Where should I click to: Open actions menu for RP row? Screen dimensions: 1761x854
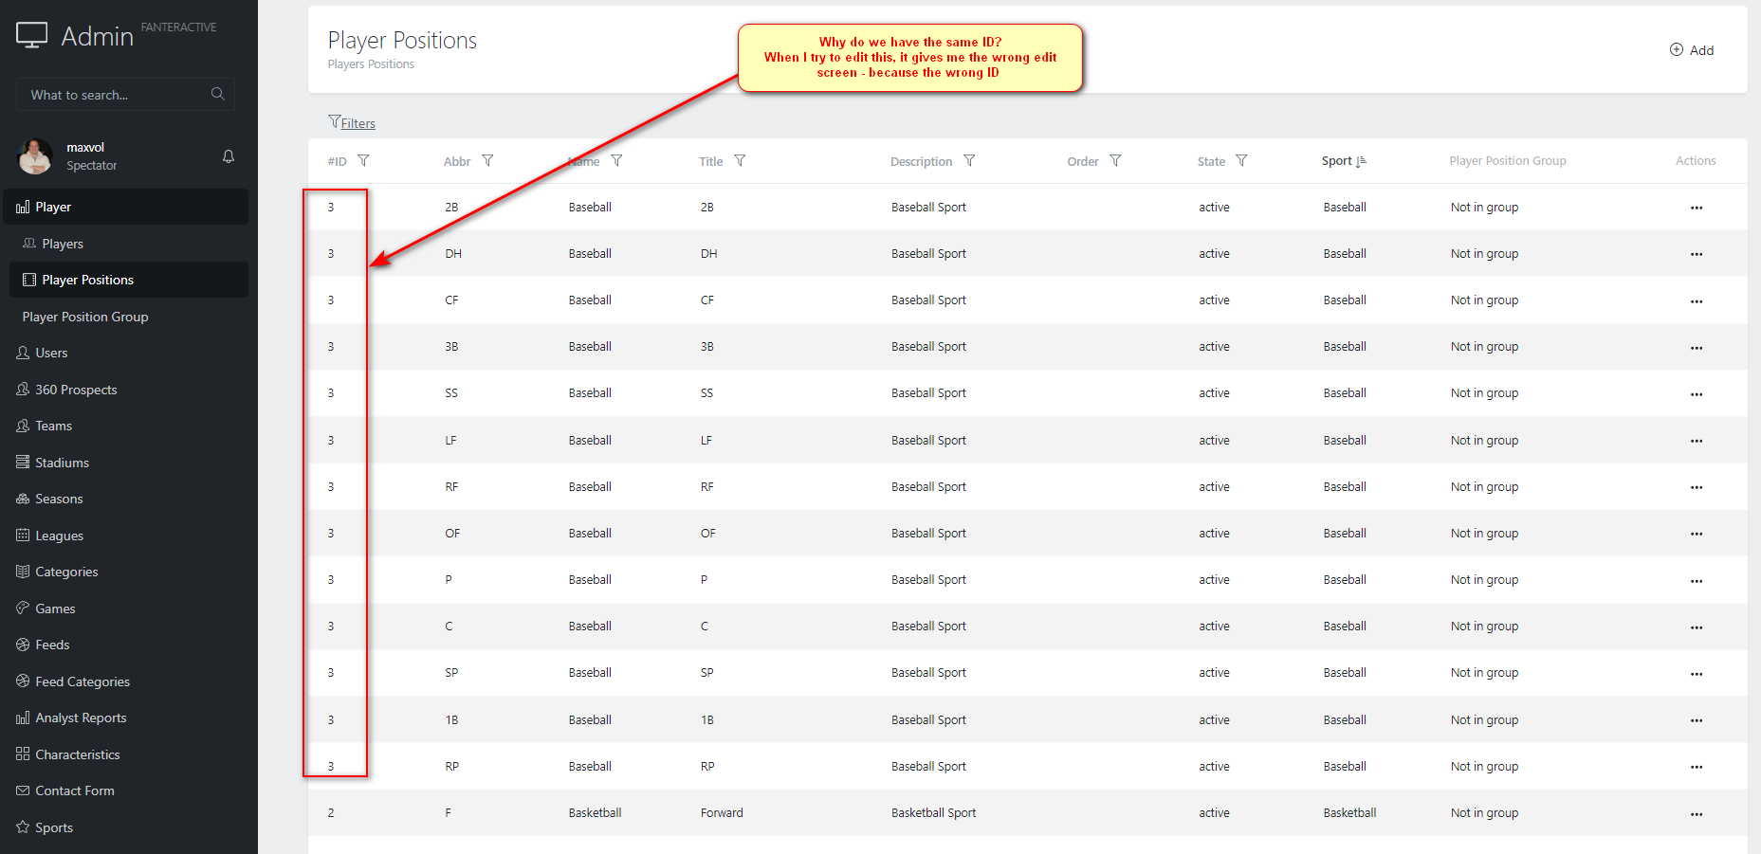click(x=1697, y=767)
